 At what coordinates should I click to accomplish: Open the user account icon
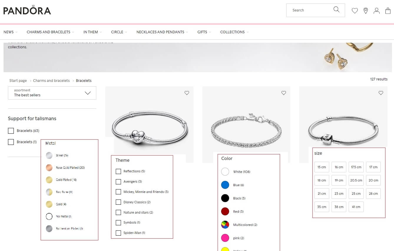(x=377, y=11)
